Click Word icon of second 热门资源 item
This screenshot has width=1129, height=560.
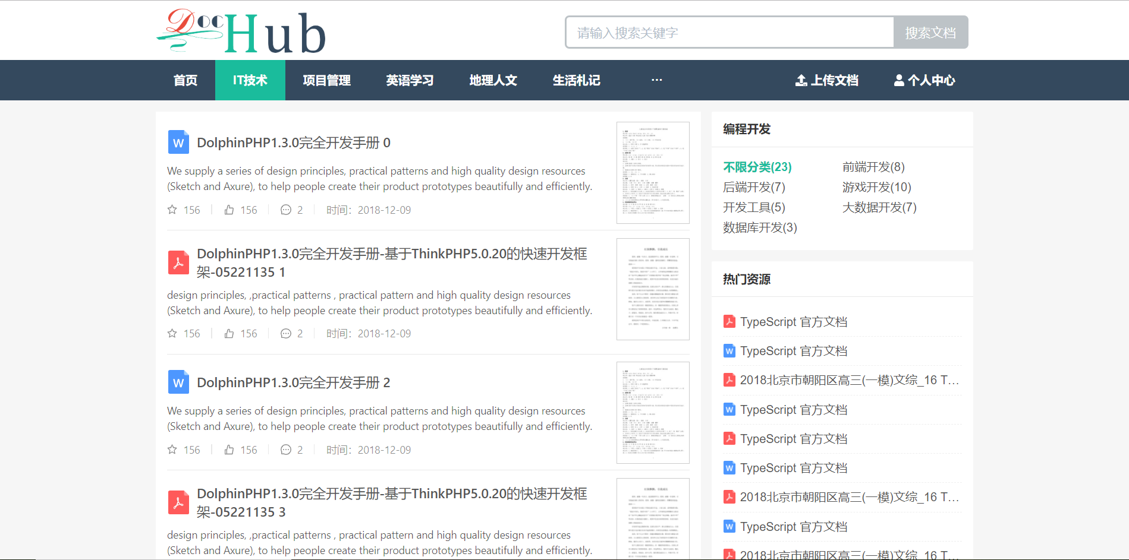pyautogui.click(x=729, y=350)
